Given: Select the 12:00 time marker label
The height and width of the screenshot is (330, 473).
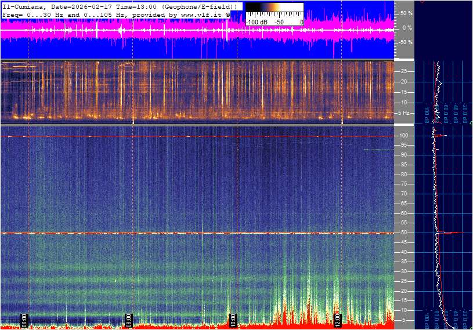Looking at the screenshot, I should click(x=338, y=320).
